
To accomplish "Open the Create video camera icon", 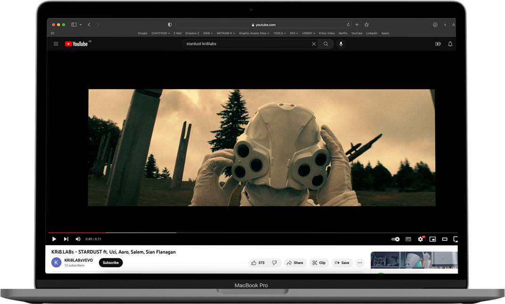I will pyautogui.click(x=438, y=44).
